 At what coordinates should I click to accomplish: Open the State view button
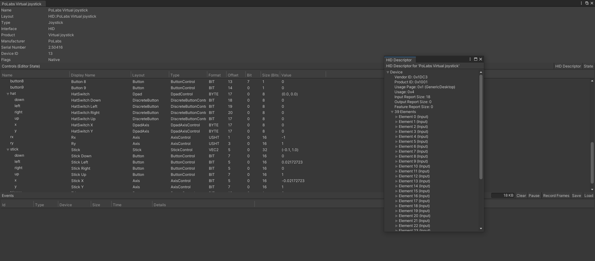pyautogui.click(x=588, y=66)
